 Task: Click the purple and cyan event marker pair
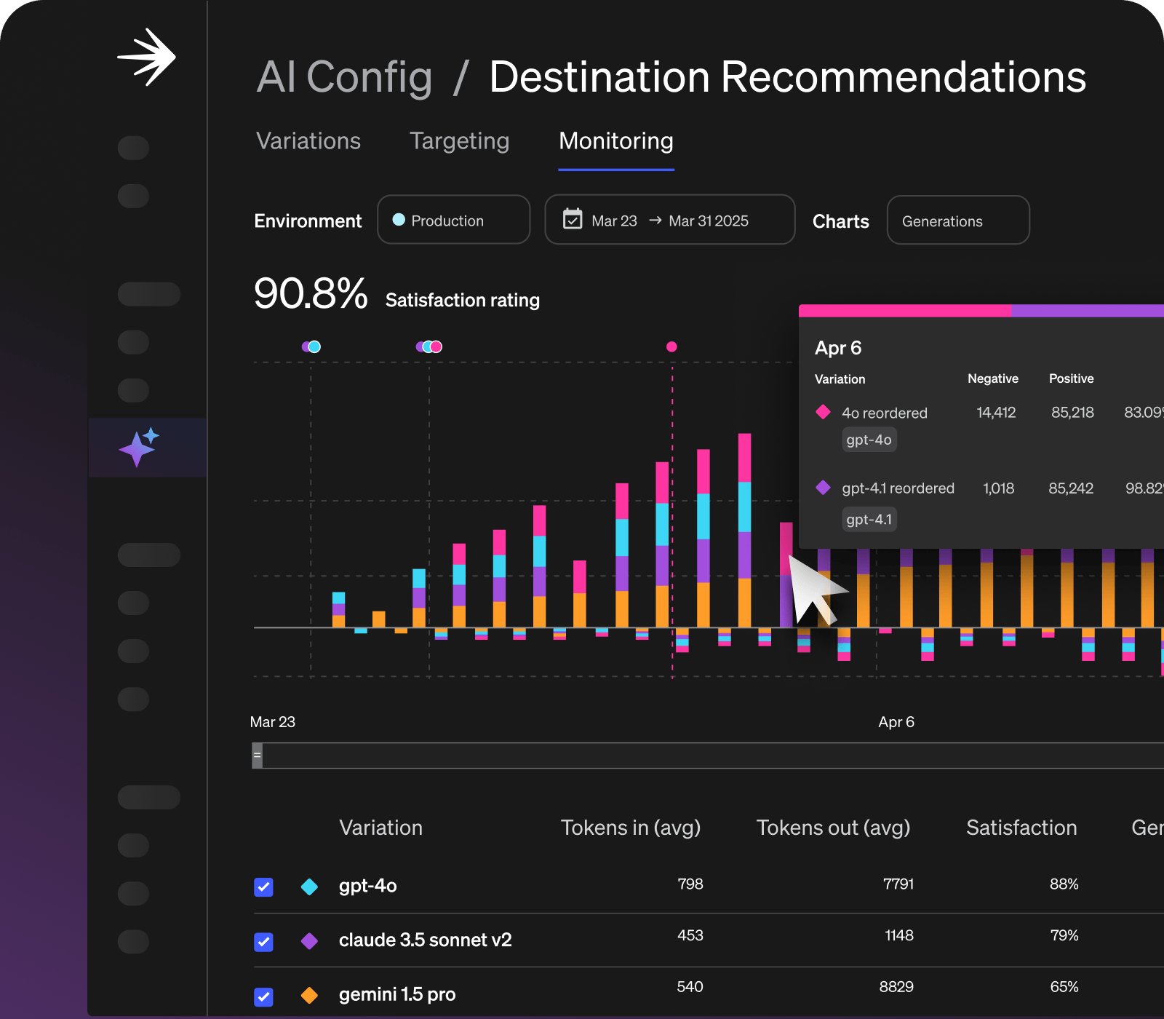[311, 346]
